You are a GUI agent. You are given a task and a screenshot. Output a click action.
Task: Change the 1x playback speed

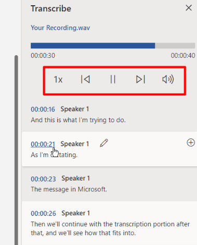pos(58,80)
